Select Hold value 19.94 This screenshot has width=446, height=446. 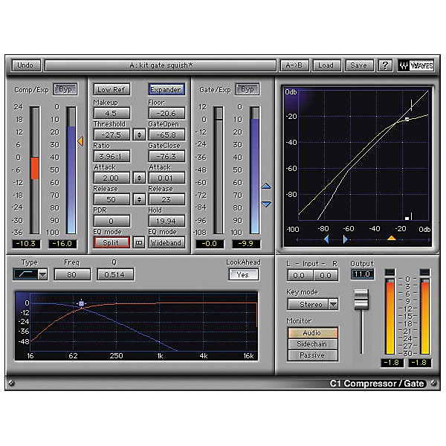tap(167, 221)
